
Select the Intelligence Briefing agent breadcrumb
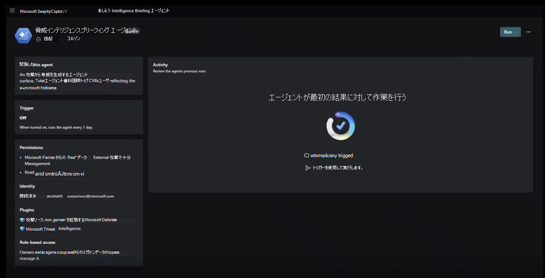pos(133,11)
